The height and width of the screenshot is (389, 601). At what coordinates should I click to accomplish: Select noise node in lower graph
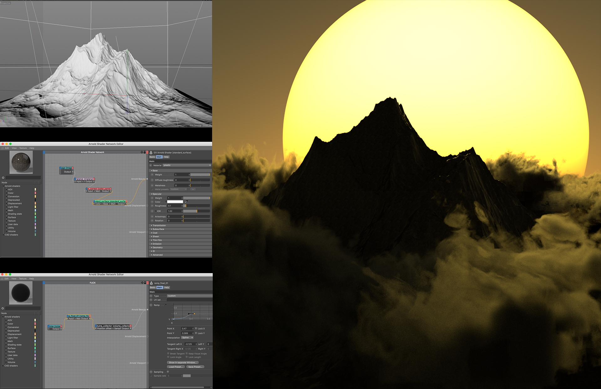(55, 328)
